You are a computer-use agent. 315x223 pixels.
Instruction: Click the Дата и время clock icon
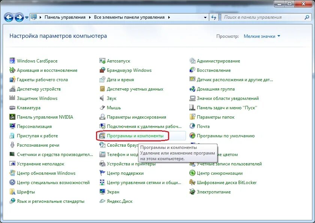[x=102, y=80]
